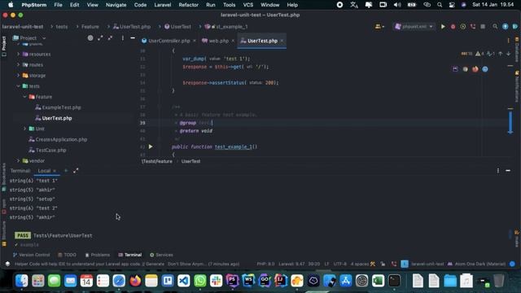Run with coverage icon in toolbar
The image size is (521, 293).
(463, 27)
